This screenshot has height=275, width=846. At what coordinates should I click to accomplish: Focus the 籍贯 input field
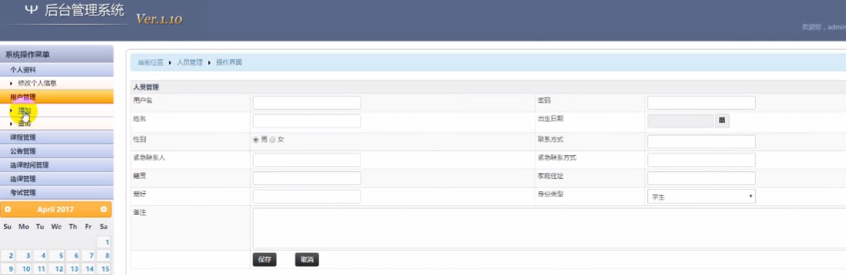pos(307,178)
